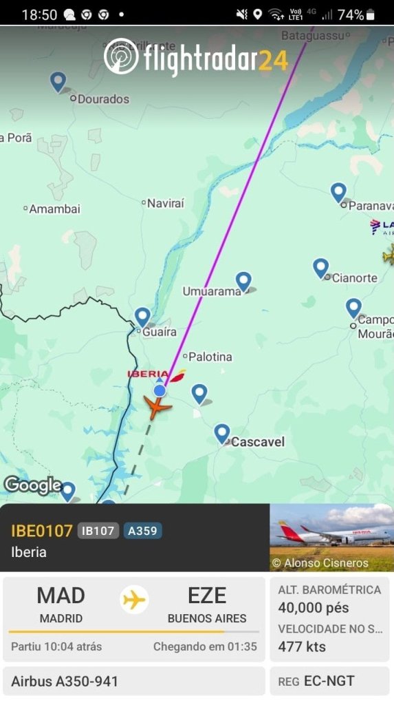
Task: Tap the yellow aircraft at the map's right edge
Action: click(389, 255)
